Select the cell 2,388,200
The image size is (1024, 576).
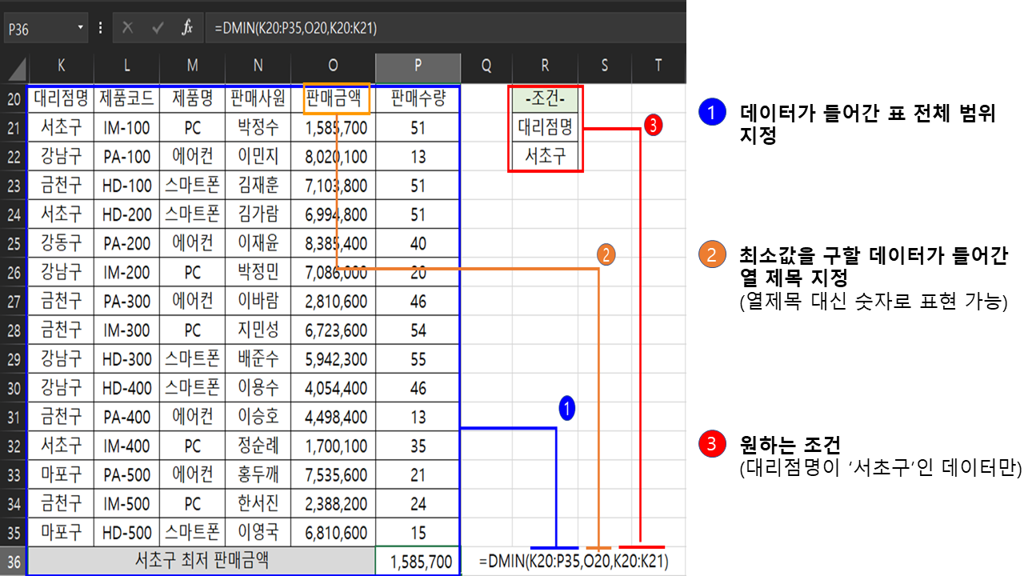coord(333,504)
